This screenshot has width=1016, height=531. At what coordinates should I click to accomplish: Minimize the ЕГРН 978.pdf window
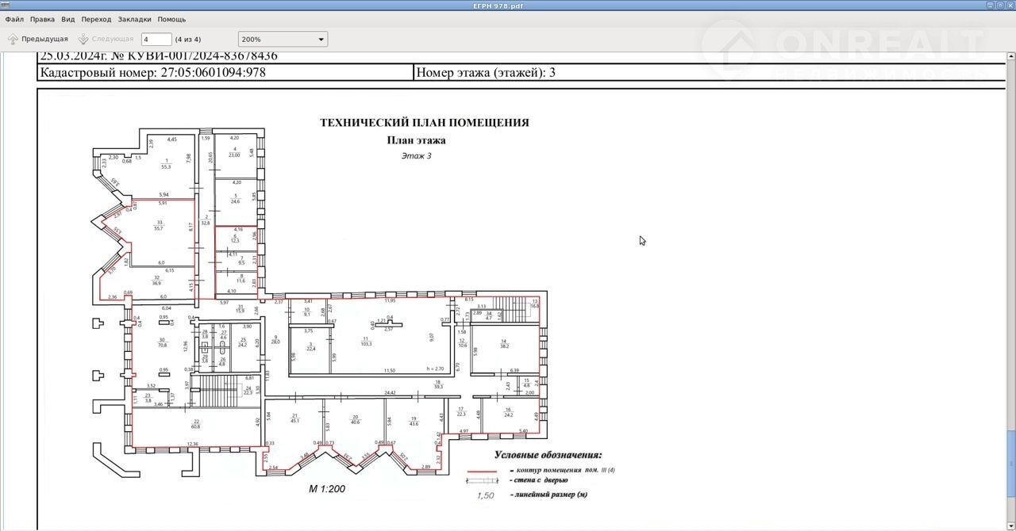989,6
